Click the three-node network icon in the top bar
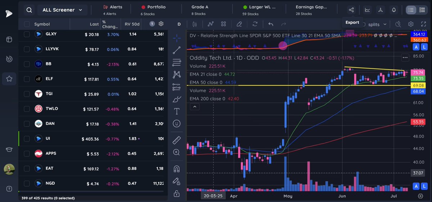 (x=381, y=10)
